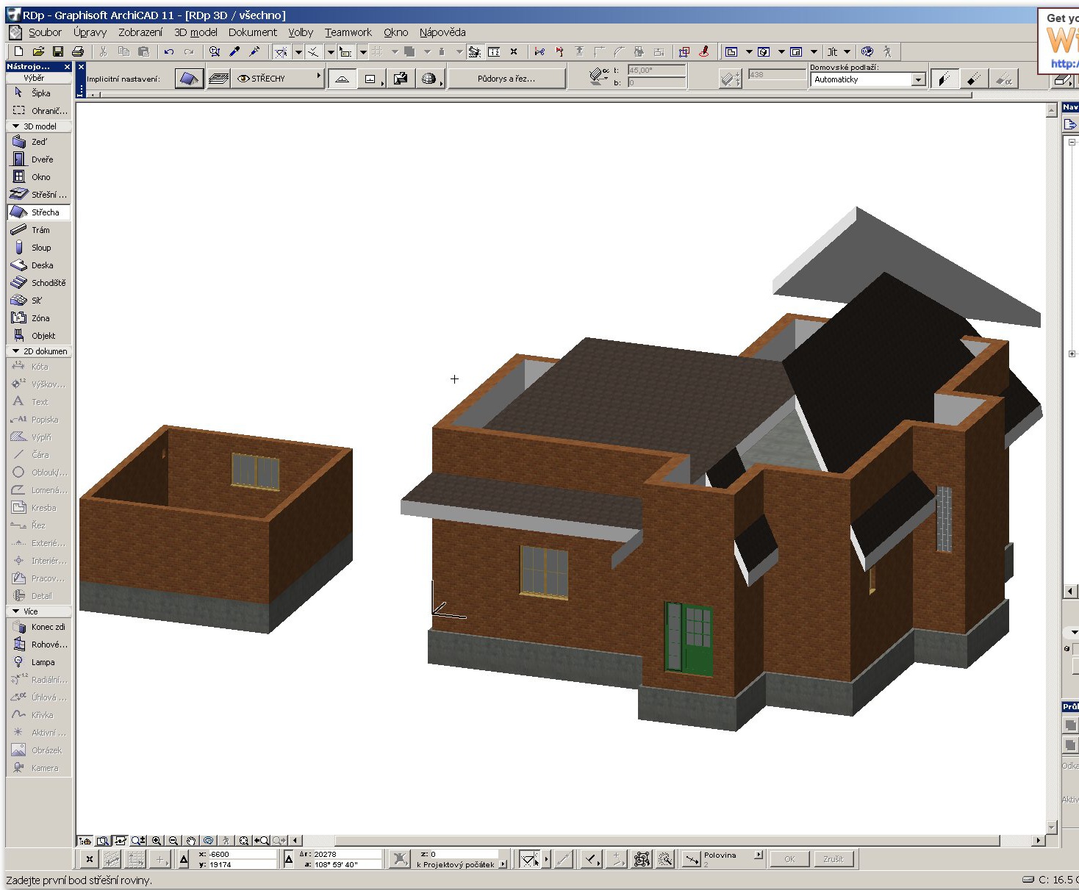Open the STŘECHY layer dropdown arrow
This screenshot has width=1079, height=890.
click(x=319, y=76)
